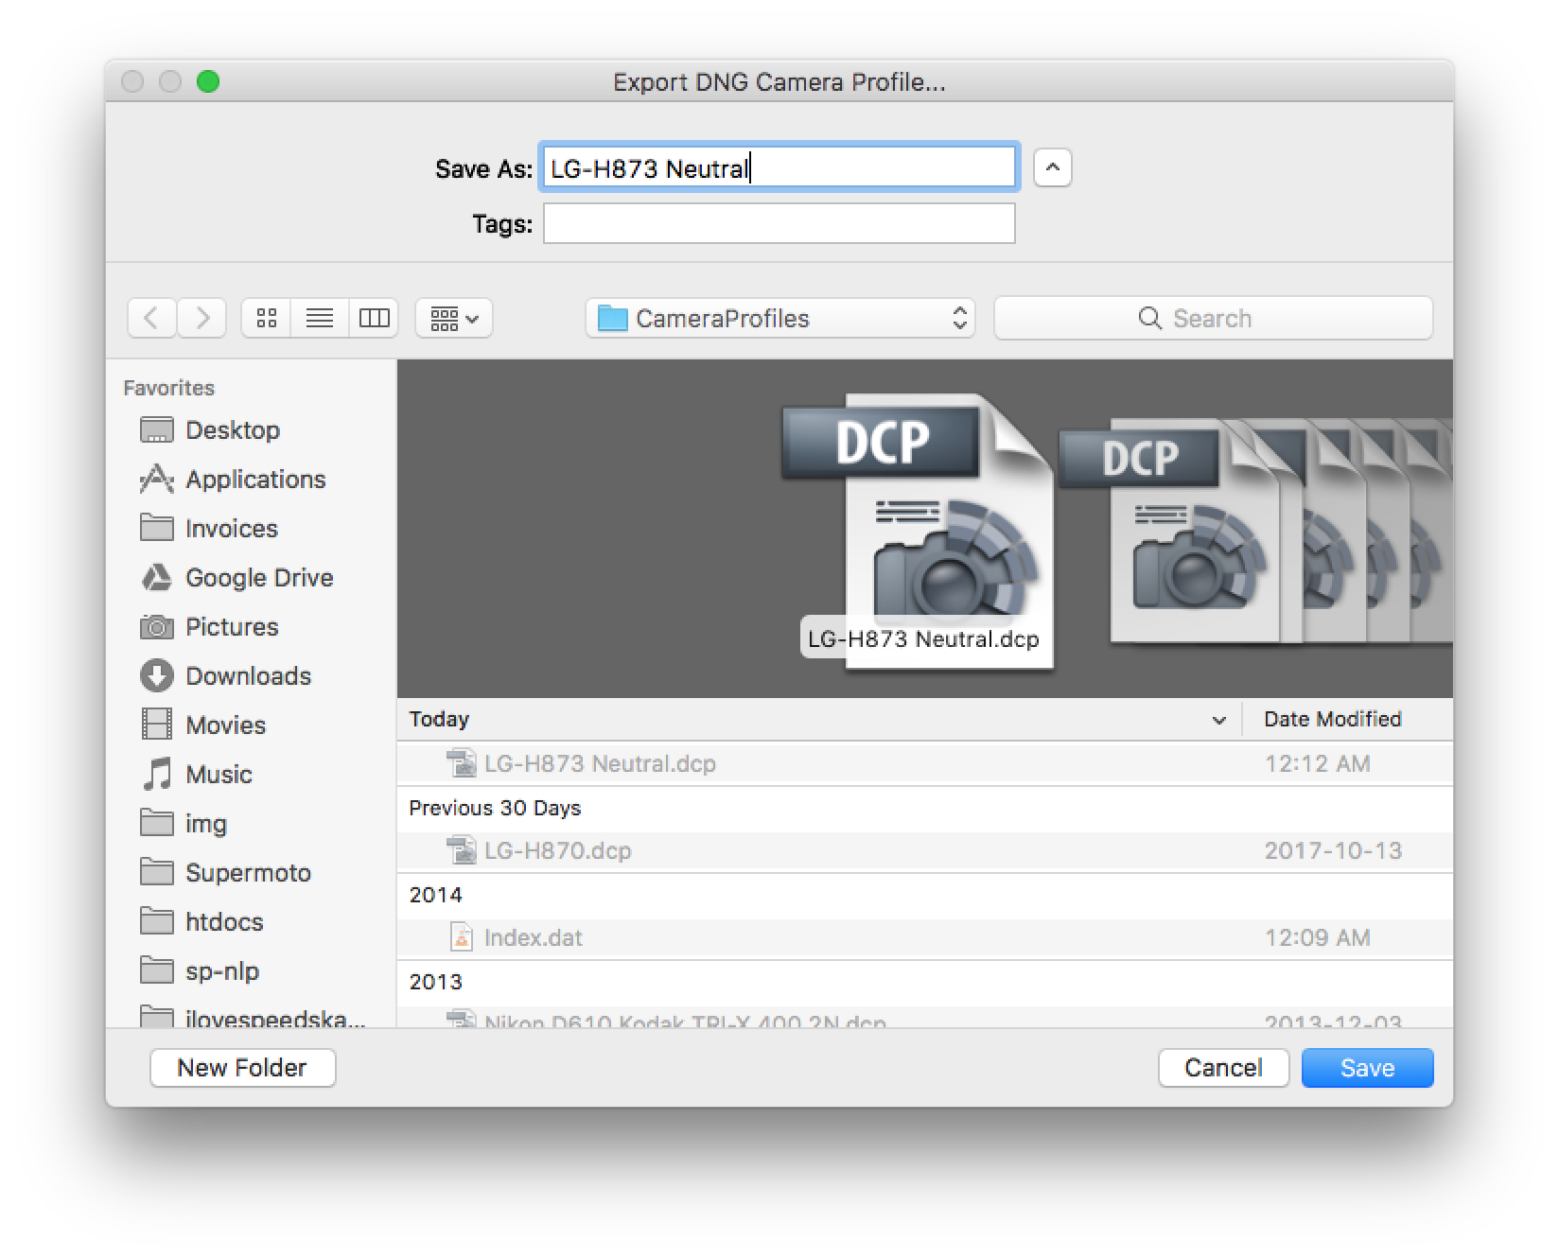Select the htdocs folder in sidebar
The image size is (1559, 1258).
(x=201, y=922)
